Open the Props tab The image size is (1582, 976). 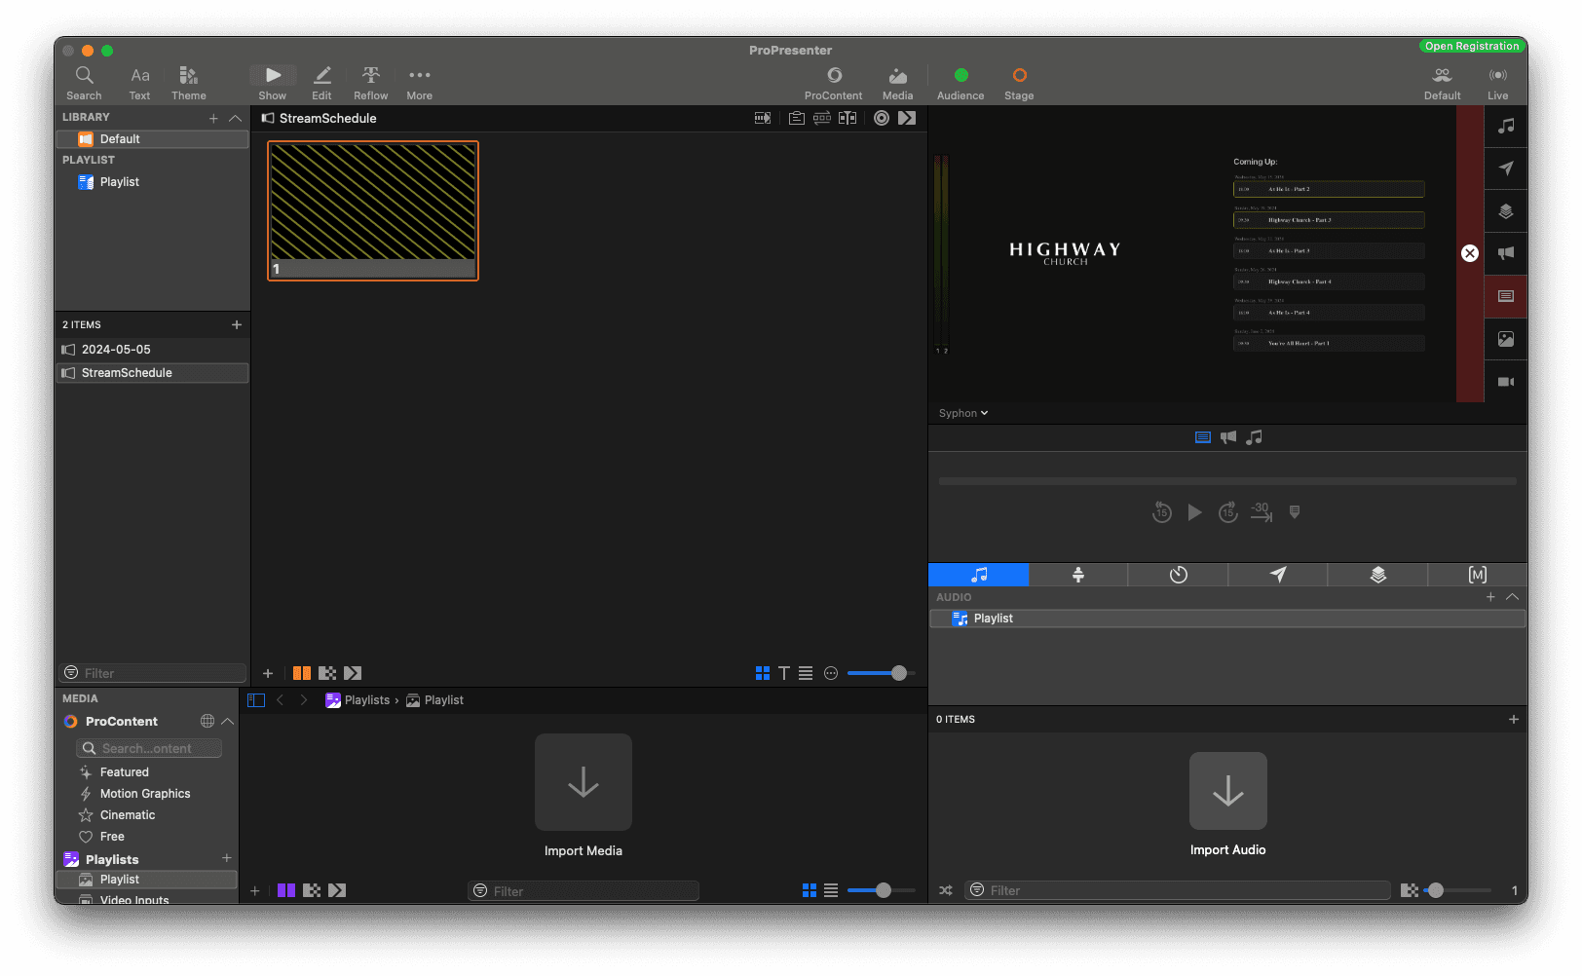point(1377,575)
